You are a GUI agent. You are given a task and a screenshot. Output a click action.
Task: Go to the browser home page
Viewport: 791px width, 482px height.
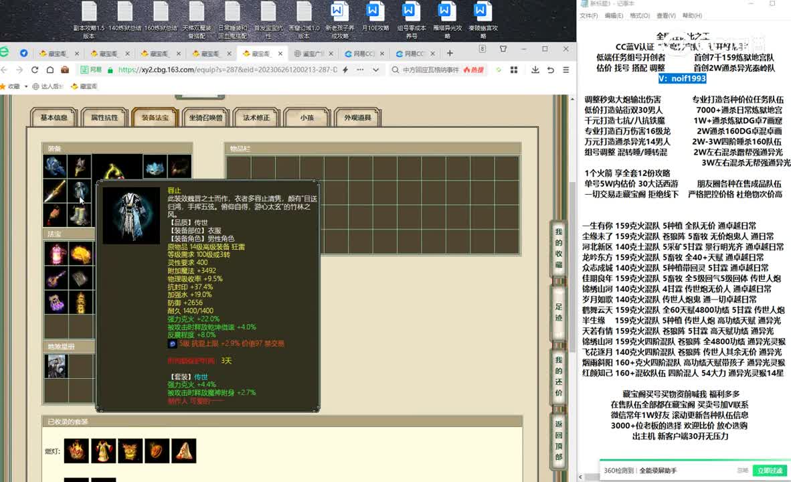pos(50,70)
